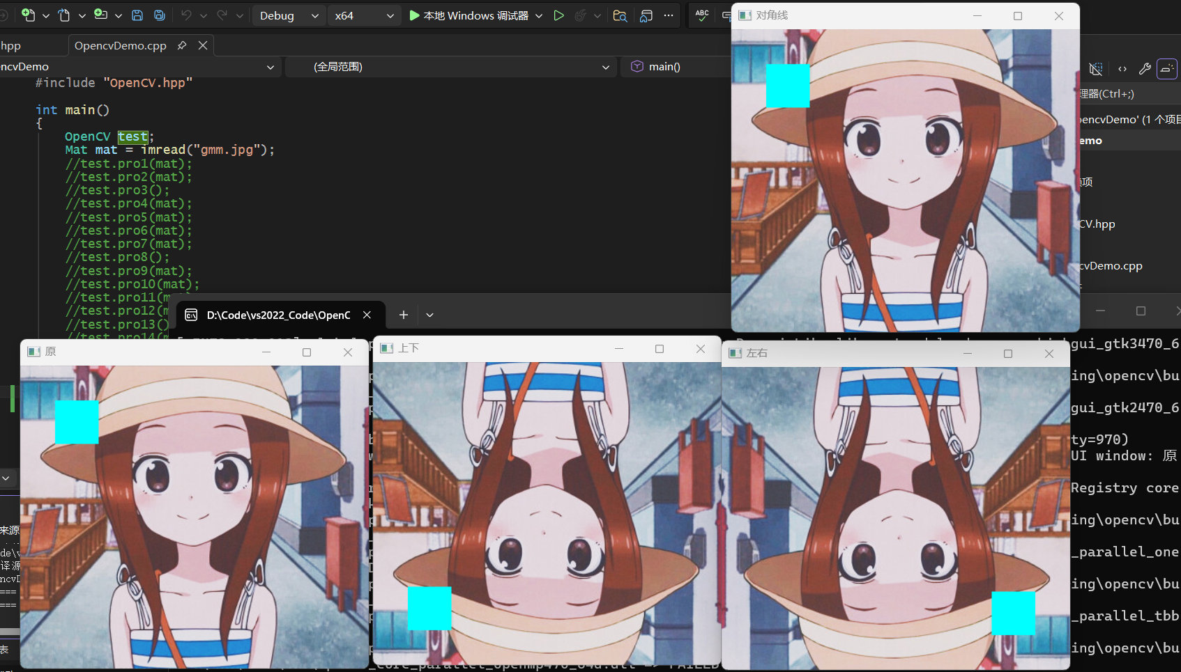Click the cyan square in the 原 window
This screenshot has height=672, width=1181.
(x=77, y=422)
